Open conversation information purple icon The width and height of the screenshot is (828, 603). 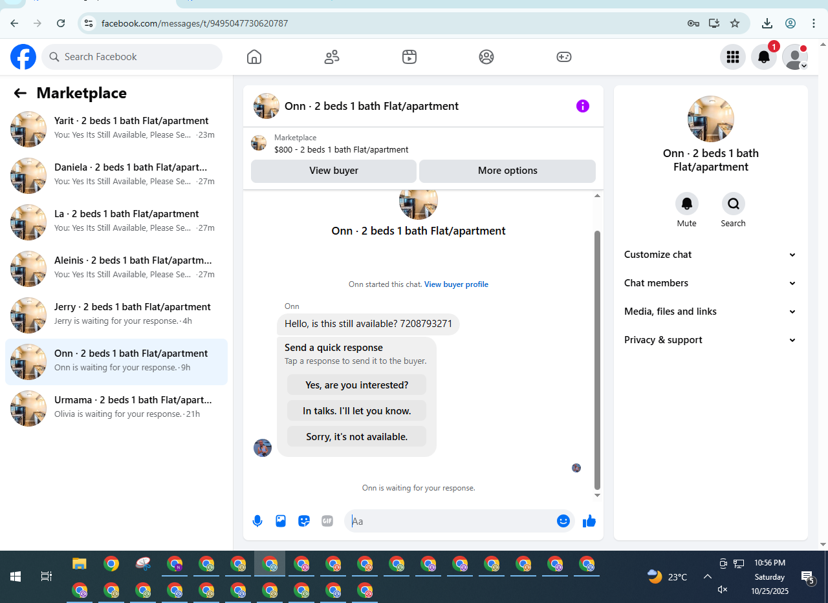coord(583,106)
